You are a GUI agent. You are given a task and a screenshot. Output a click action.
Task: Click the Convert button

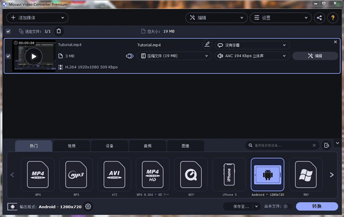pyautogui.click(x=317, y=206)
